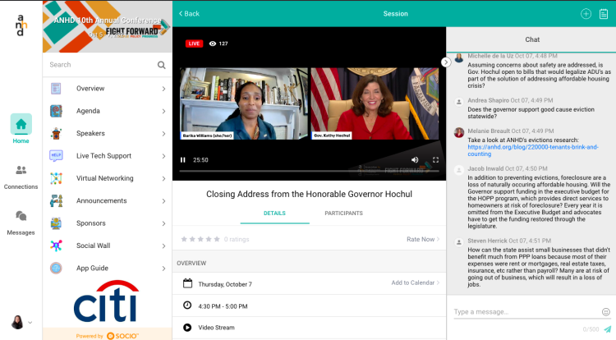Open Messages from the left rail
616x340 pixels.
click(21, 222)
